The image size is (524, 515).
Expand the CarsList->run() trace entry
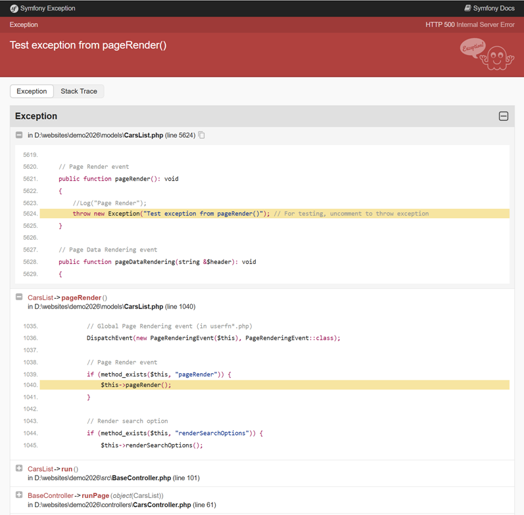click(x=19, y=468)
